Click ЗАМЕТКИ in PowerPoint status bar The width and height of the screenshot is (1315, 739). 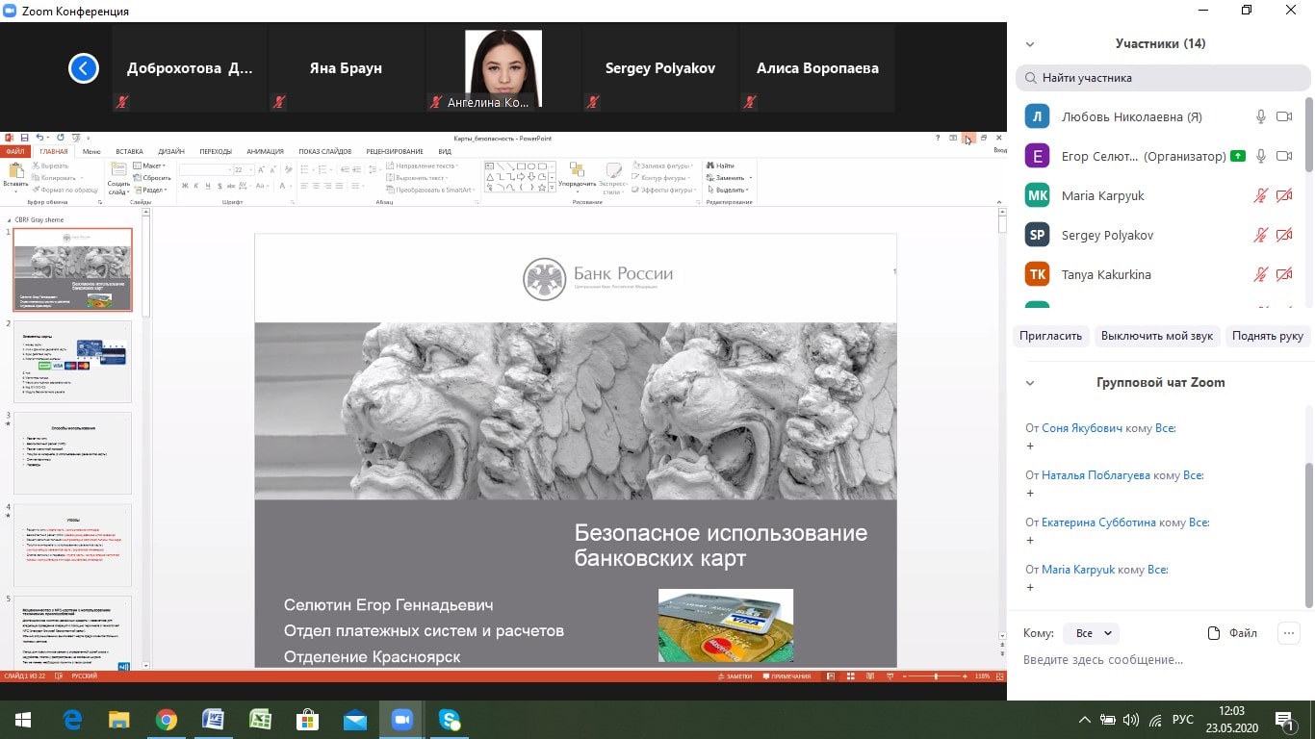[x=735, y=676]
